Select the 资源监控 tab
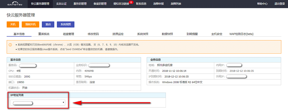 118,34
